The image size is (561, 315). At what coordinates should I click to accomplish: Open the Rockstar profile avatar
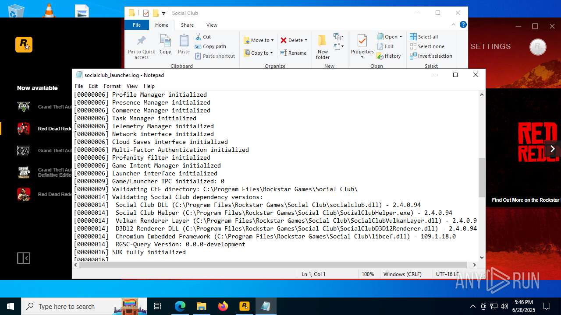click(538, 47)
